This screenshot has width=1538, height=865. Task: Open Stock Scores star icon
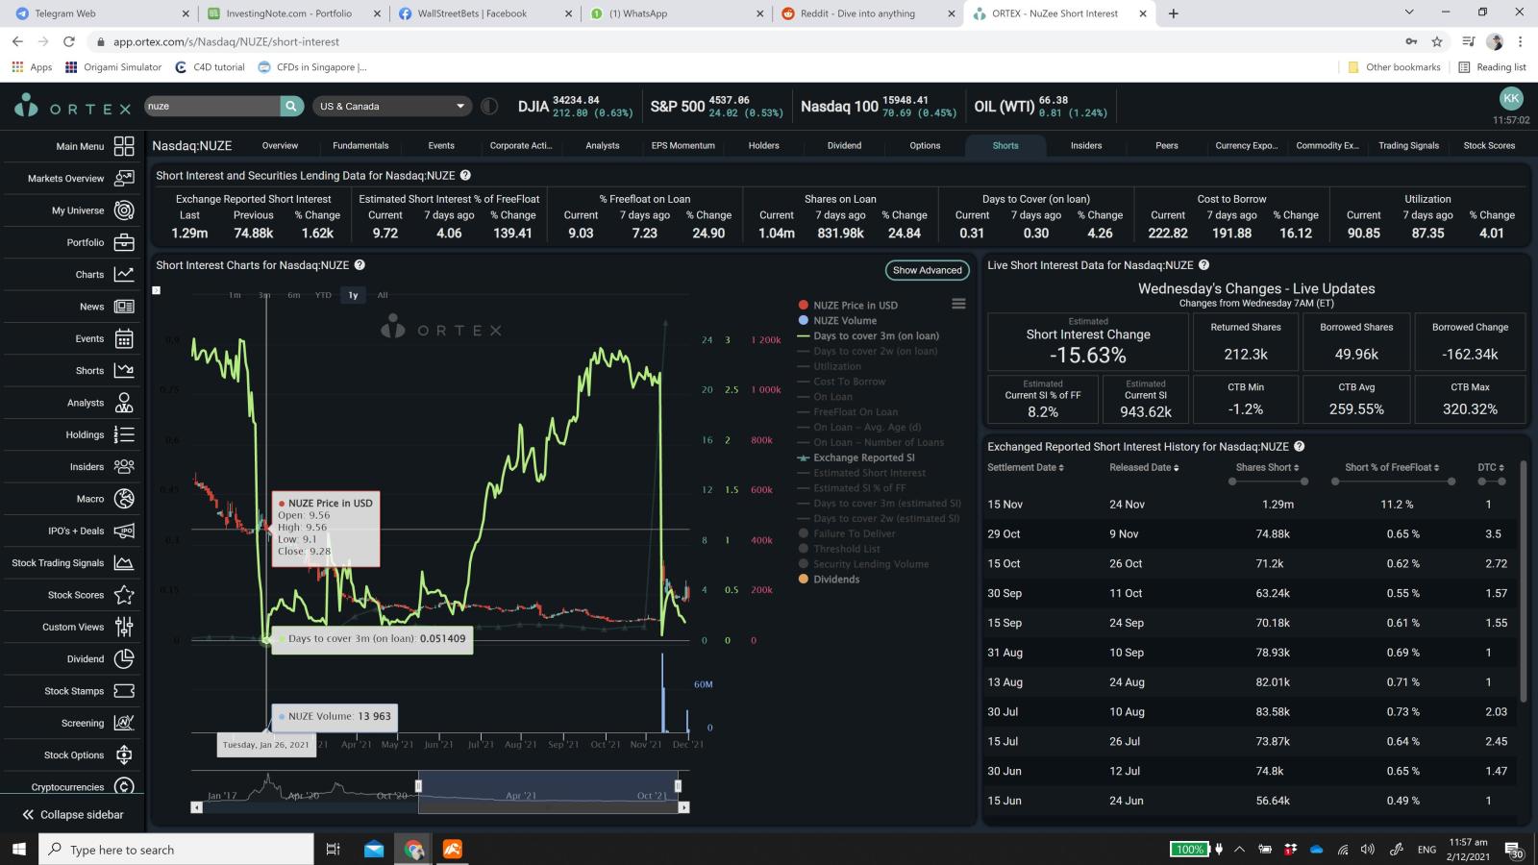(x=124, y=595)
